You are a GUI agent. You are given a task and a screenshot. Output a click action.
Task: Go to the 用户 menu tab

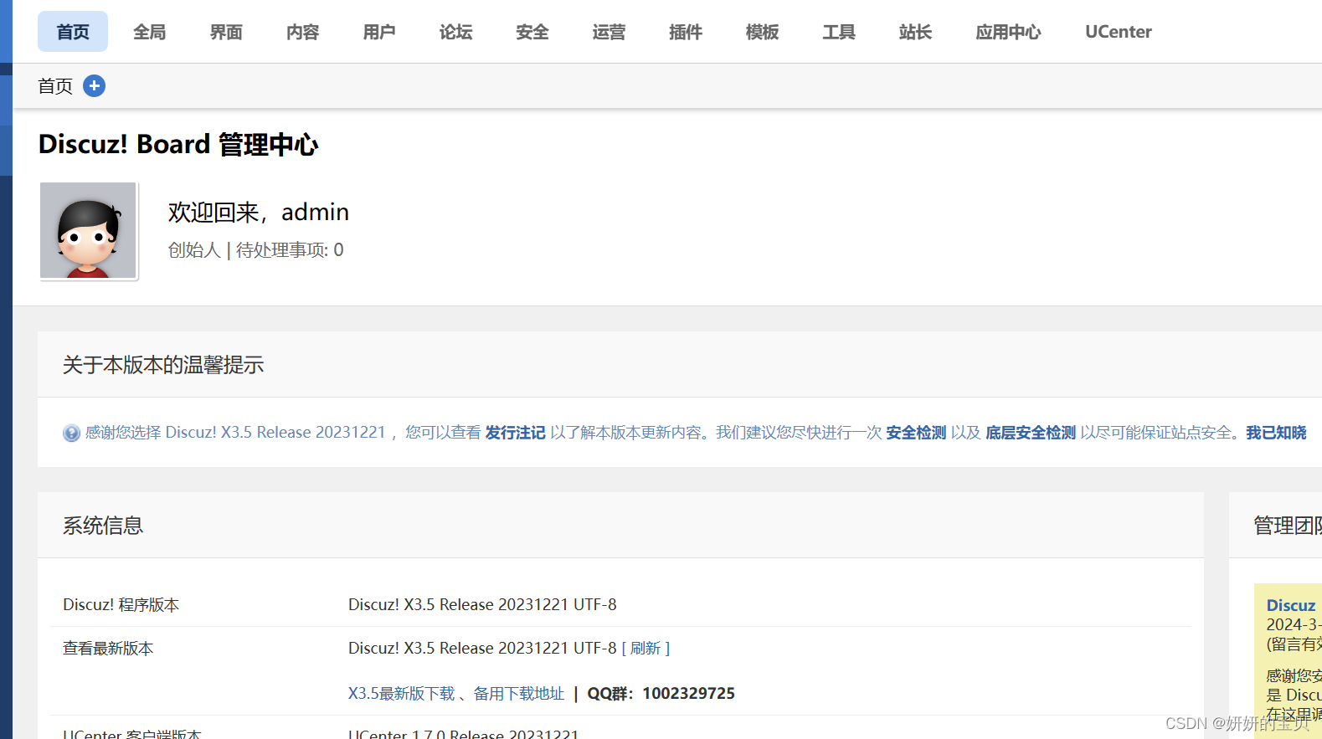point(379,32)
